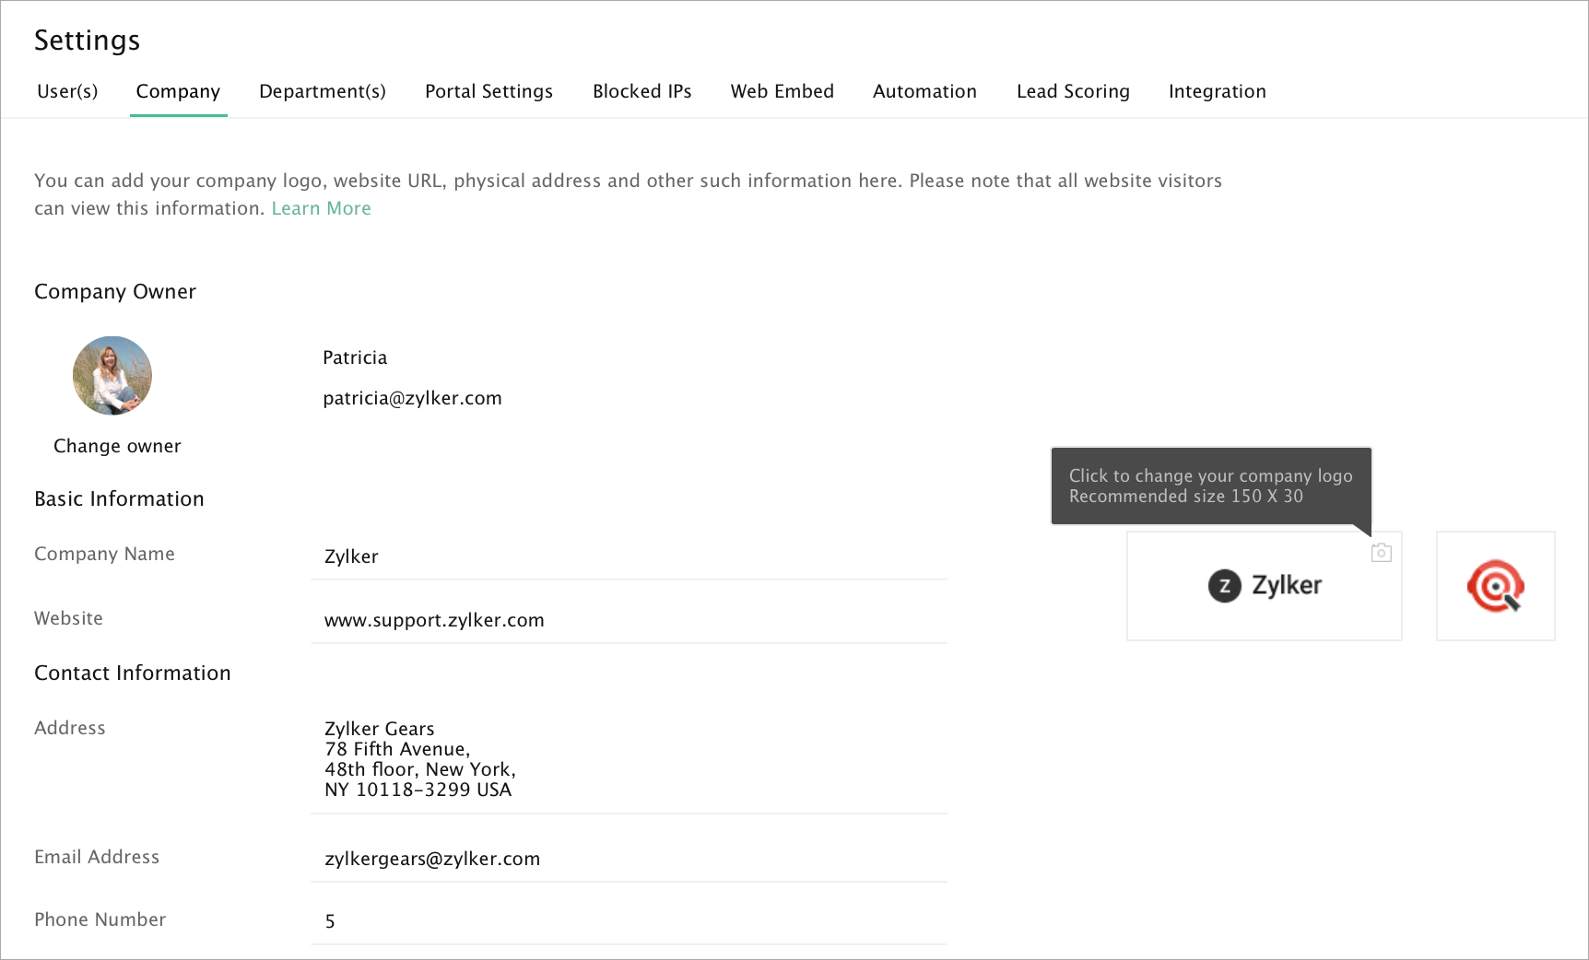Switch to the Automation tab
This screenshot has width=1589, height=960.
coord(924,91)
